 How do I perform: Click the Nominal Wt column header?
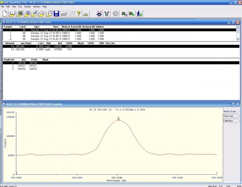[x=88, y=27]
